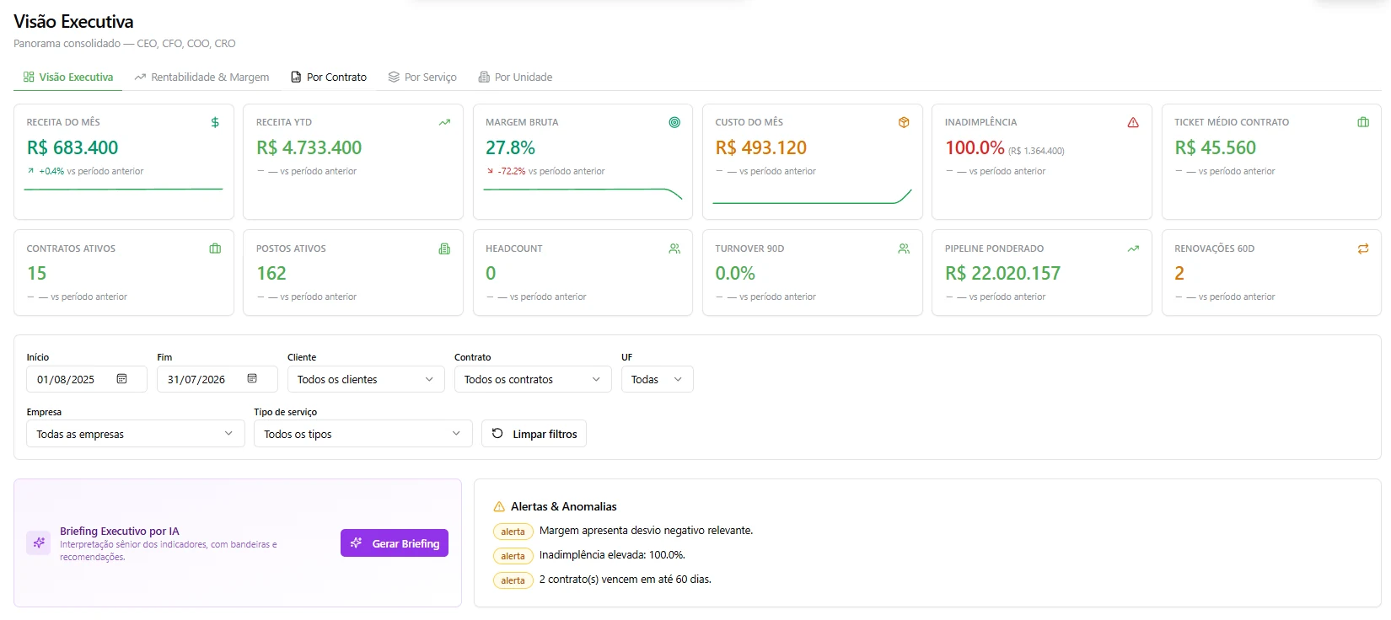Expand the Todos os contratos dropdown
Image resolution: width=1391 pixels, height=620 pixels.
pyautogui.click(x=533, y=379)
